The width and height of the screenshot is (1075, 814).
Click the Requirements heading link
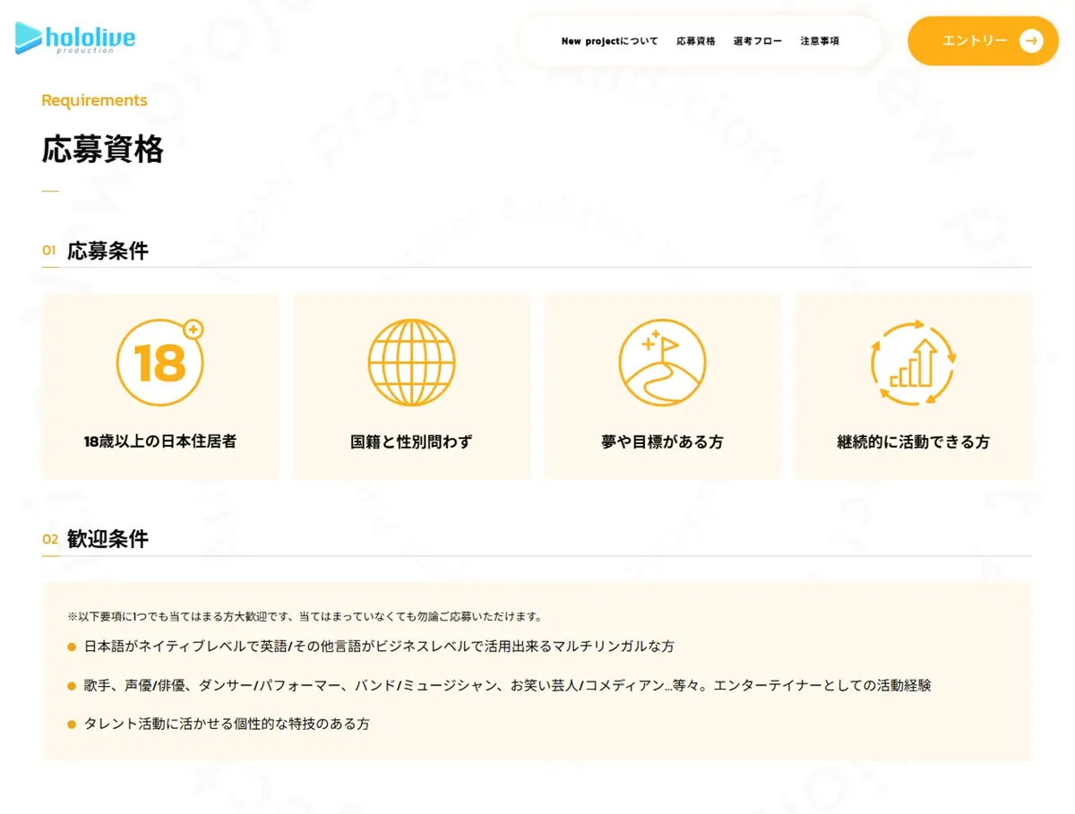(94, 100)
